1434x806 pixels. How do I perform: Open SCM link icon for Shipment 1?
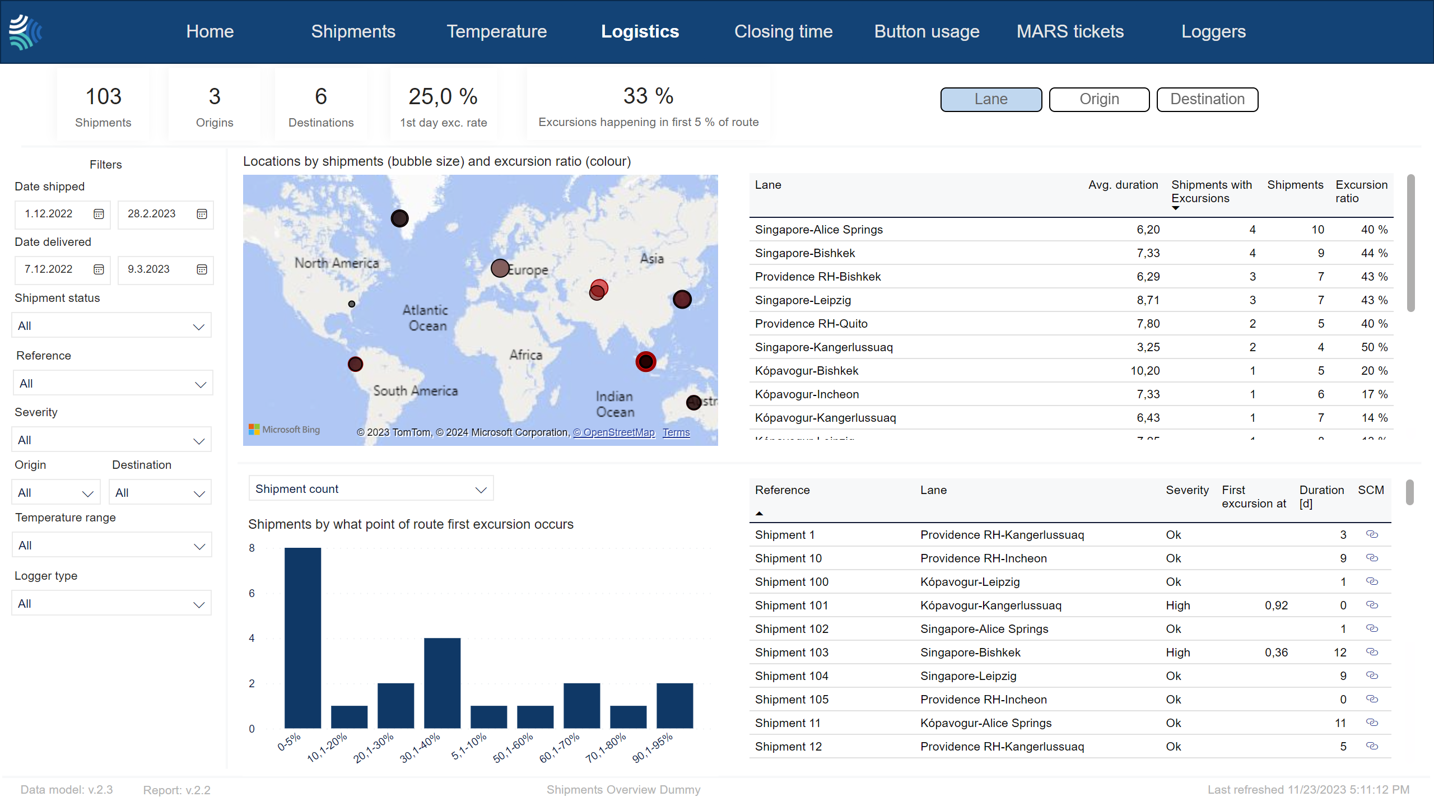(1372, 534)
